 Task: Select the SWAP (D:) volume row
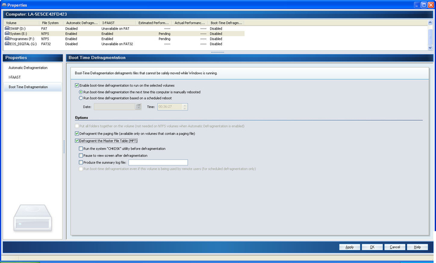click(124, 28)
